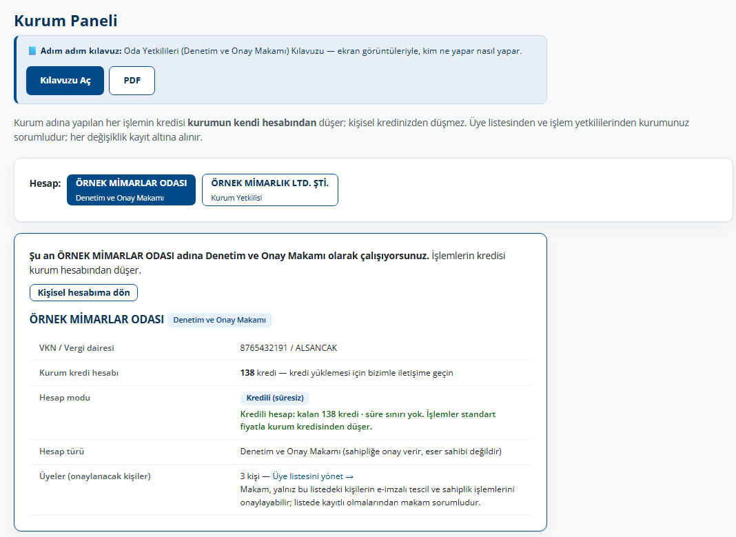Click the paragraph mentioning kurumun kendi hesabından

tap(351, 130)
